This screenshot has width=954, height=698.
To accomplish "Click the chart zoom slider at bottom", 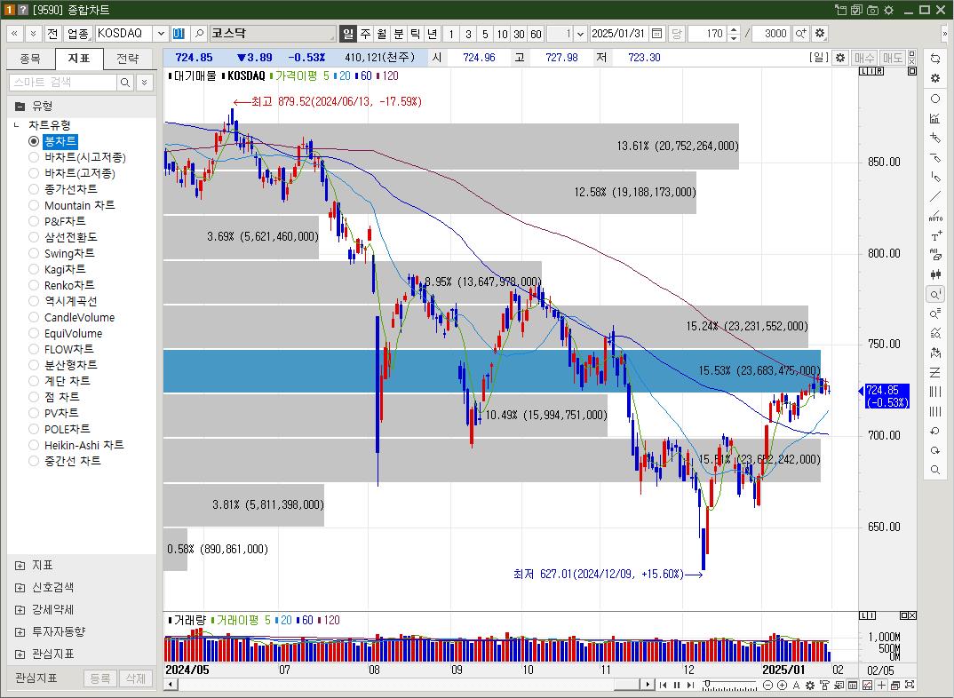I will coord(729,686).
